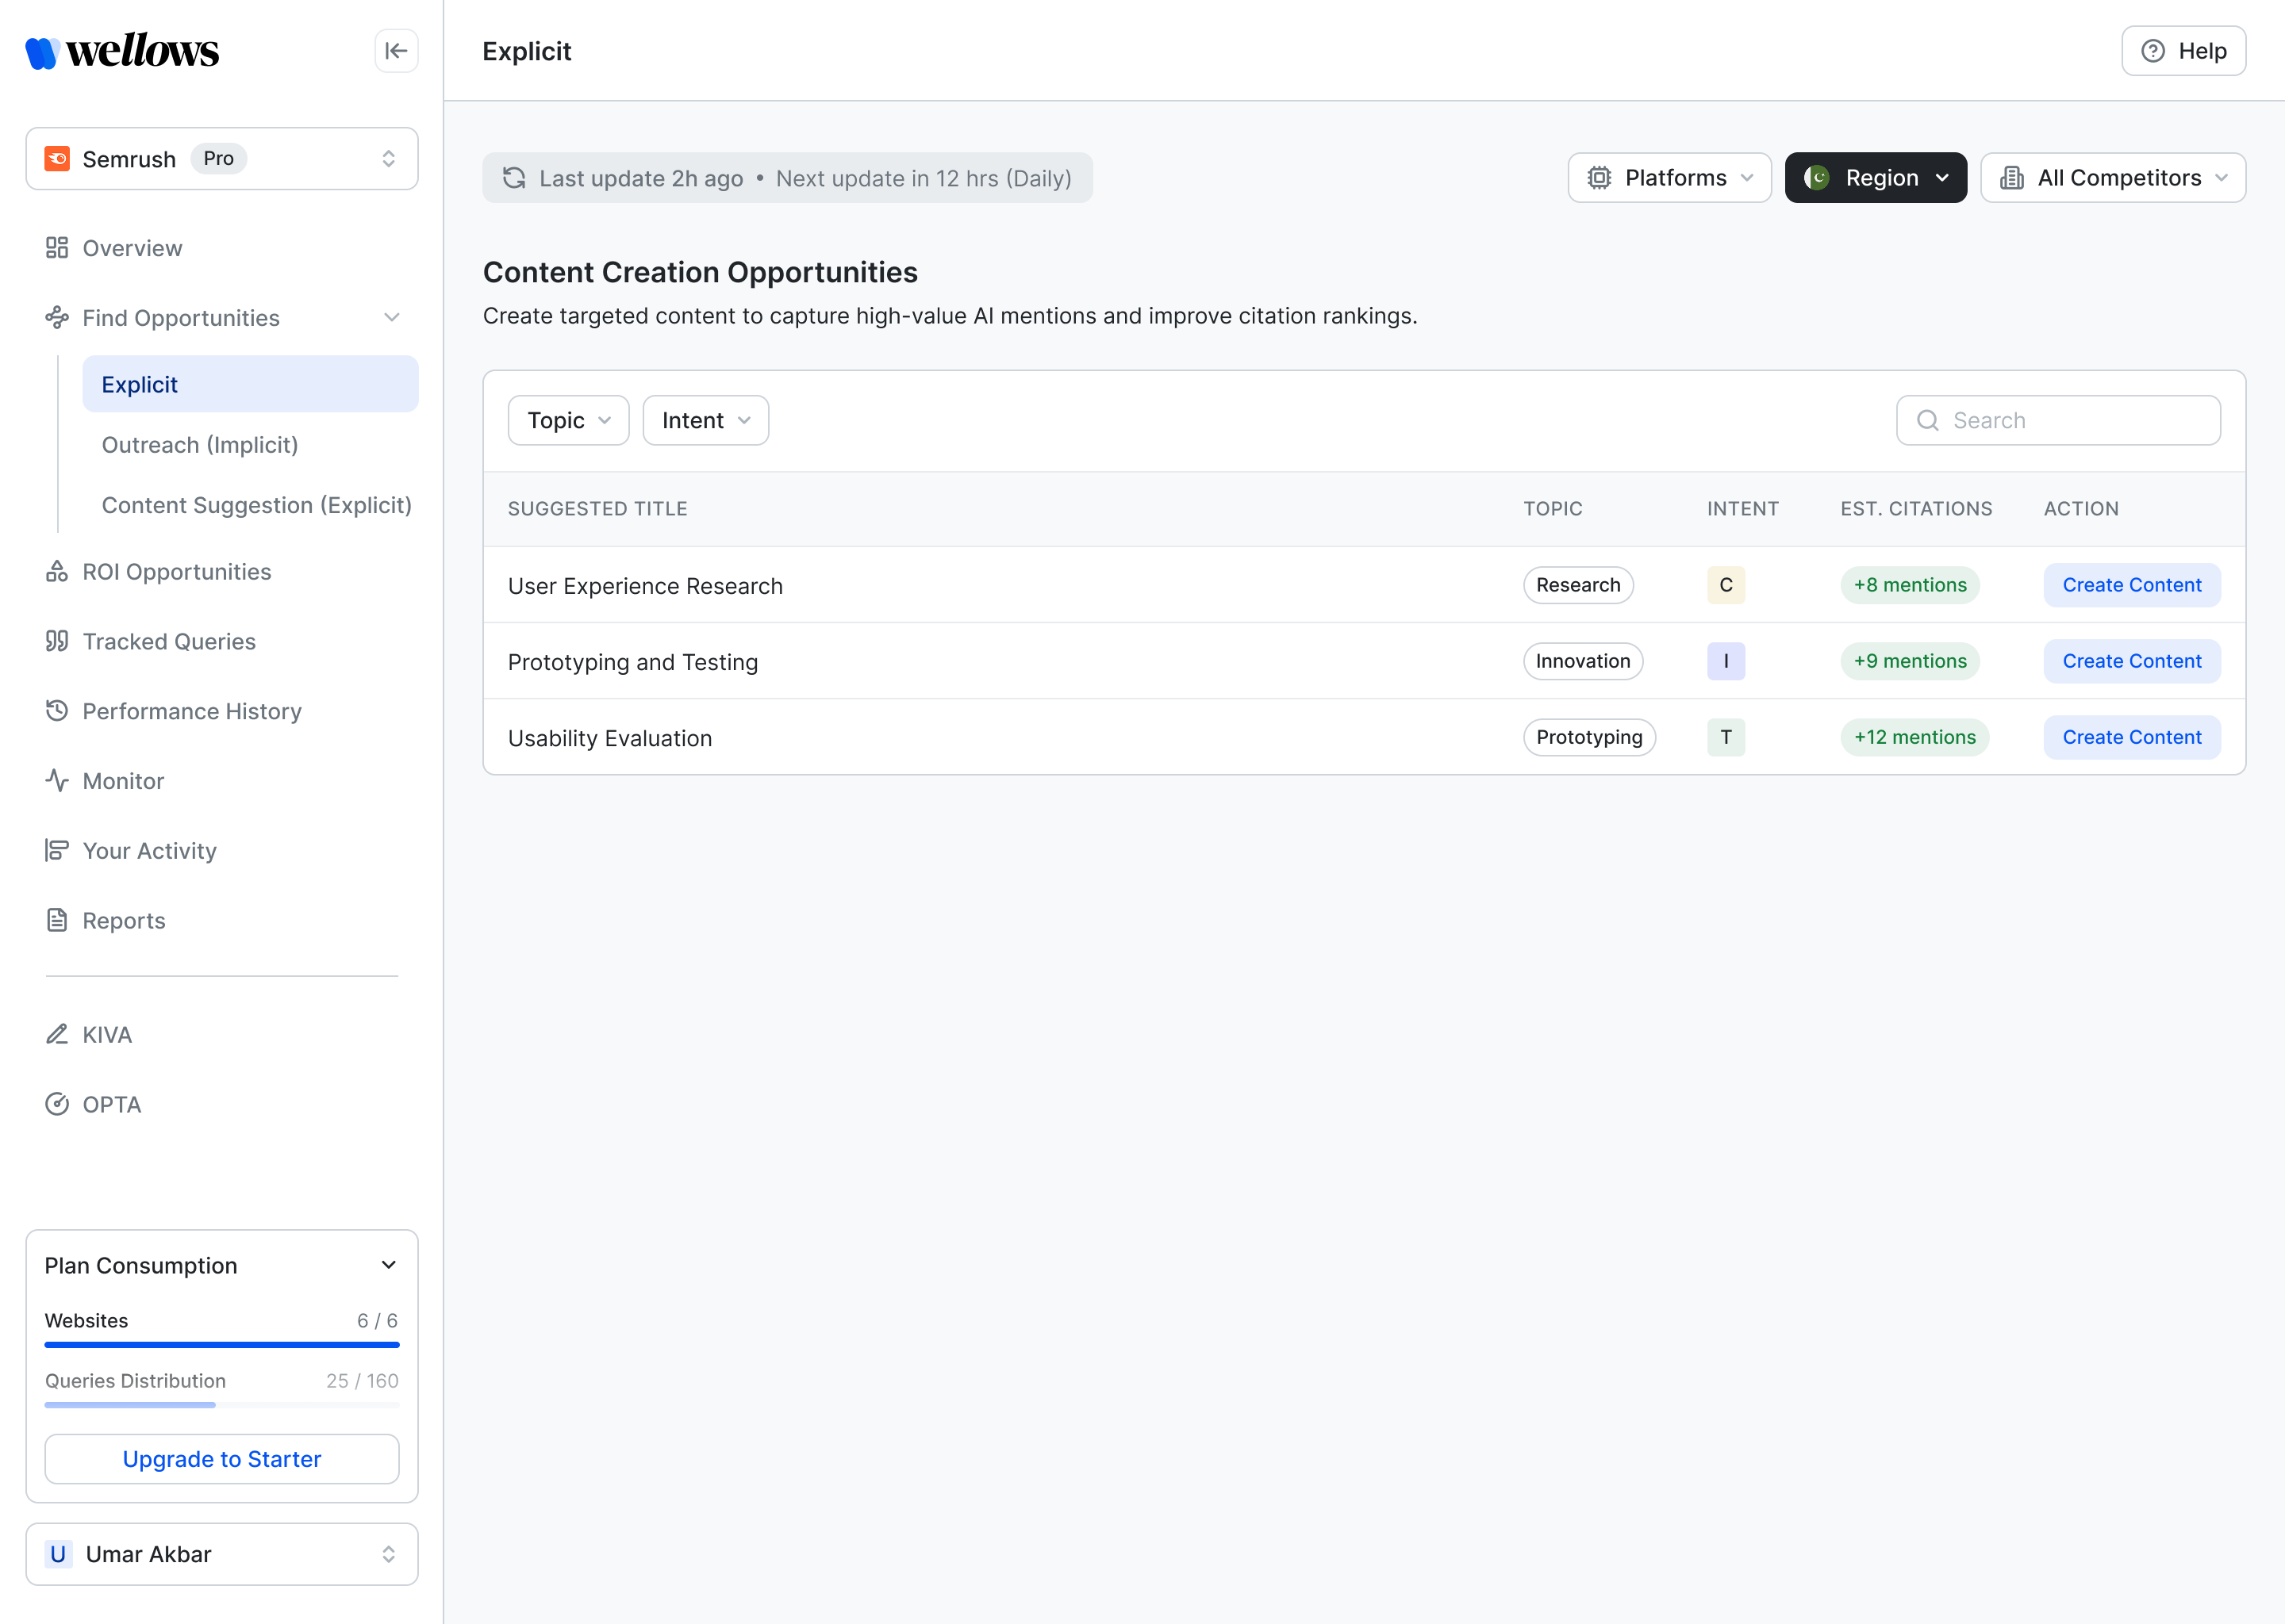
Task: Open the Intent filter dropdown
Action: click(705, 420)
